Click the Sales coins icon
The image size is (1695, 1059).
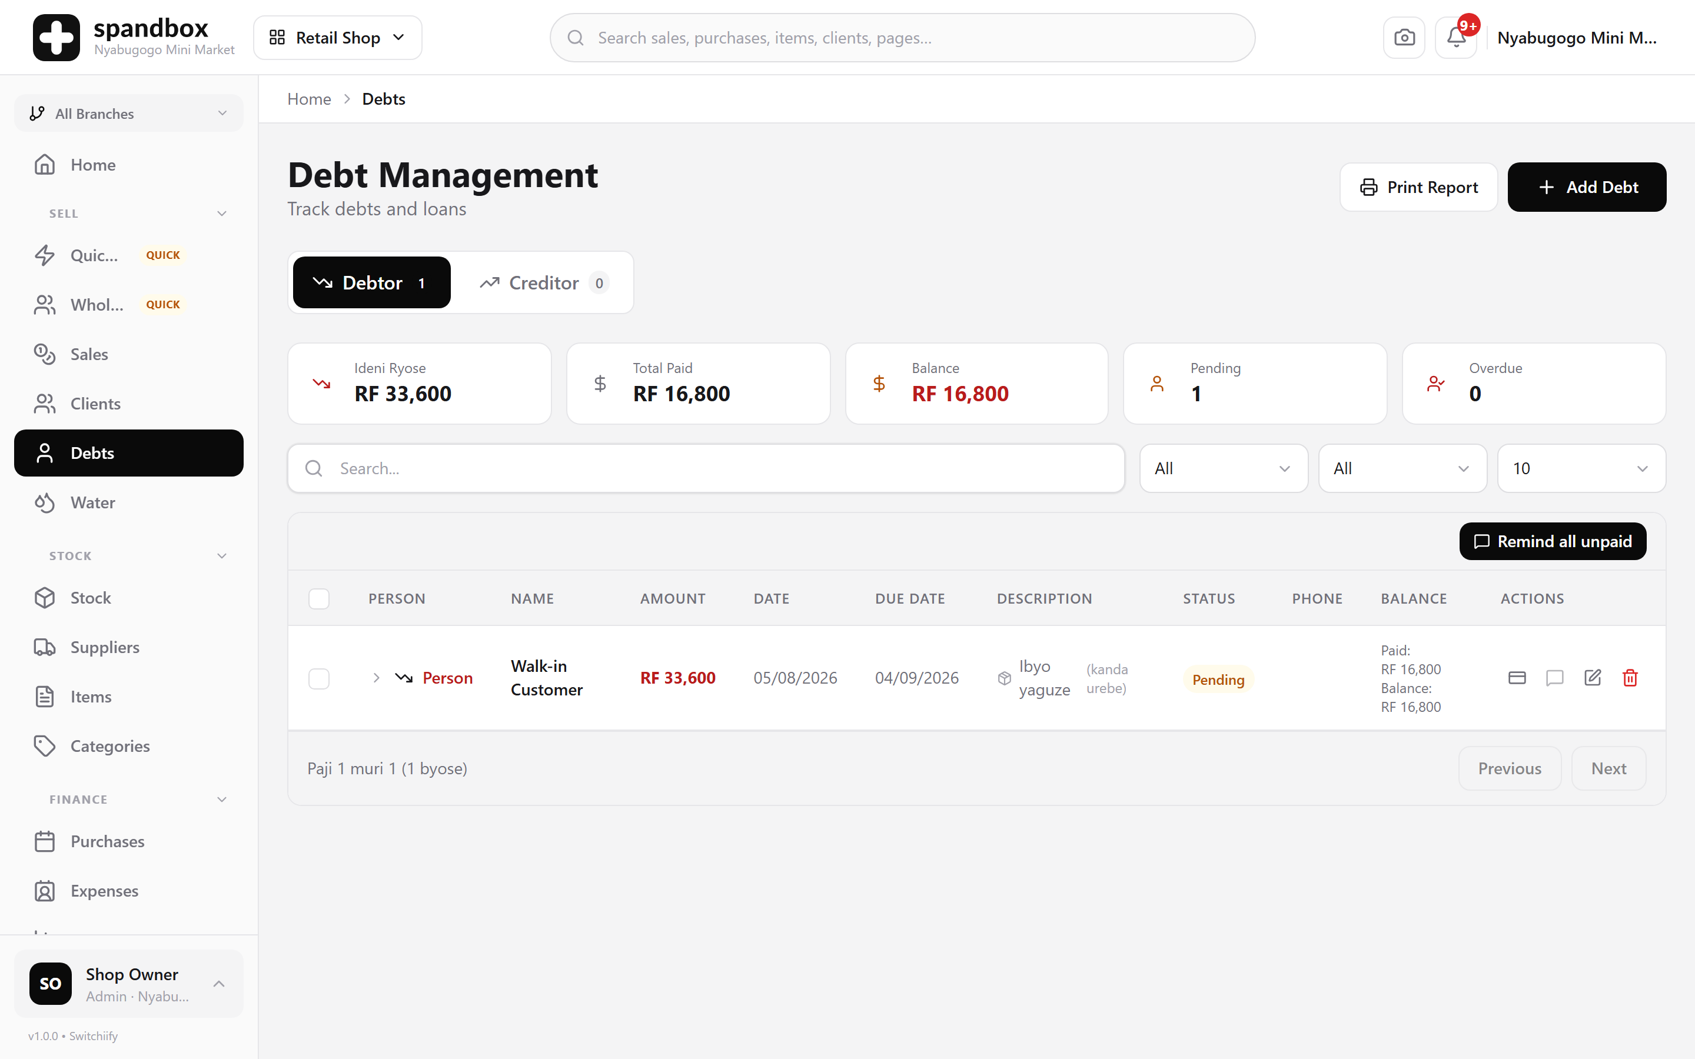coord(45,354)
